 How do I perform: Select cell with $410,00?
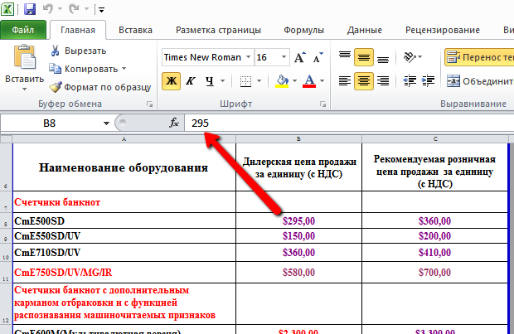tap(435, 253)
